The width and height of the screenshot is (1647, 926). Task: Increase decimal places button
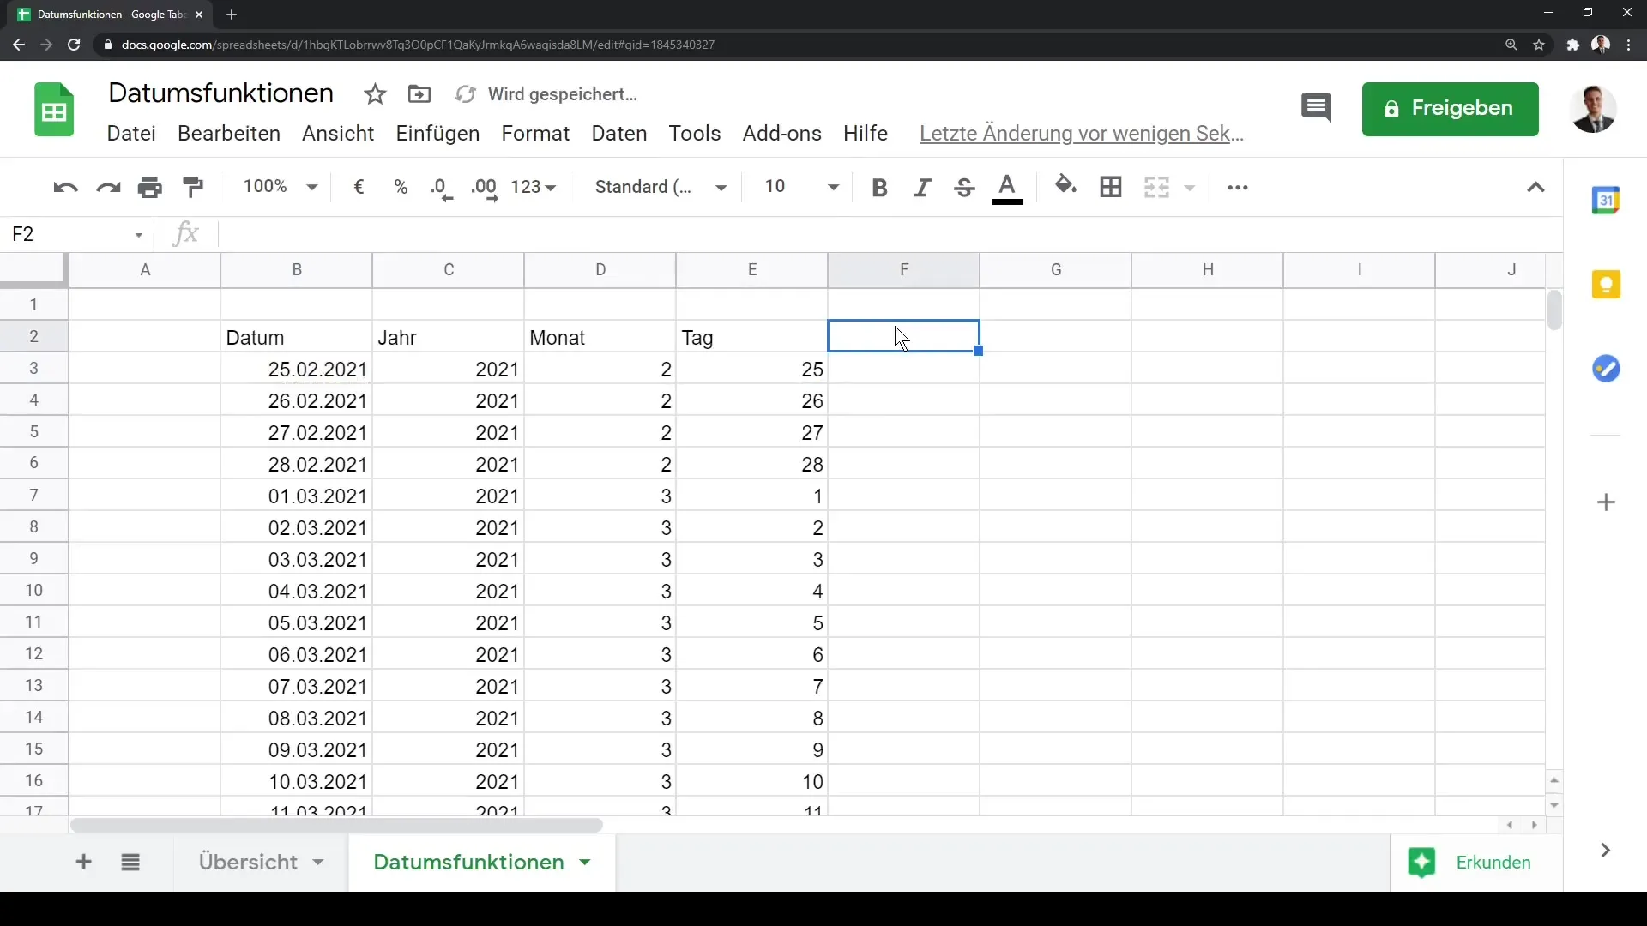tap(485, 188)
